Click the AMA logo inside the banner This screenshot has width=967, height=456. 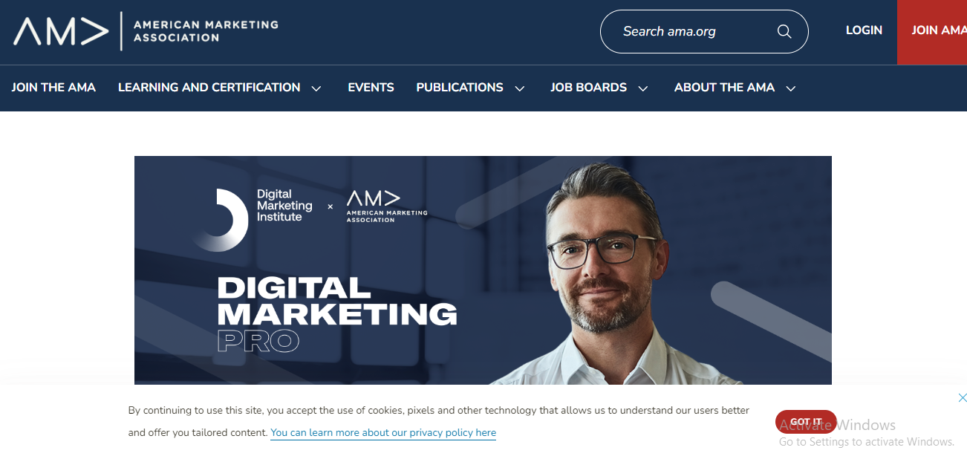(387, 206)
